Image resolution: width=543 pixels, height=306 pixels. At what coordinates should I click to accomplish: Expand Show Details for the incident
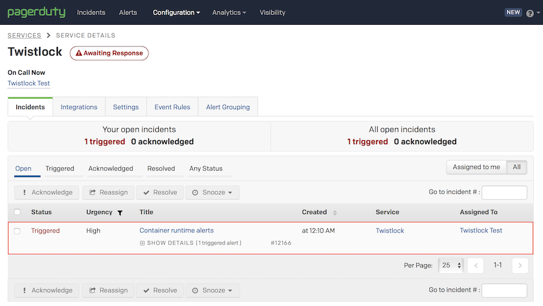click(x=190, y=243)
